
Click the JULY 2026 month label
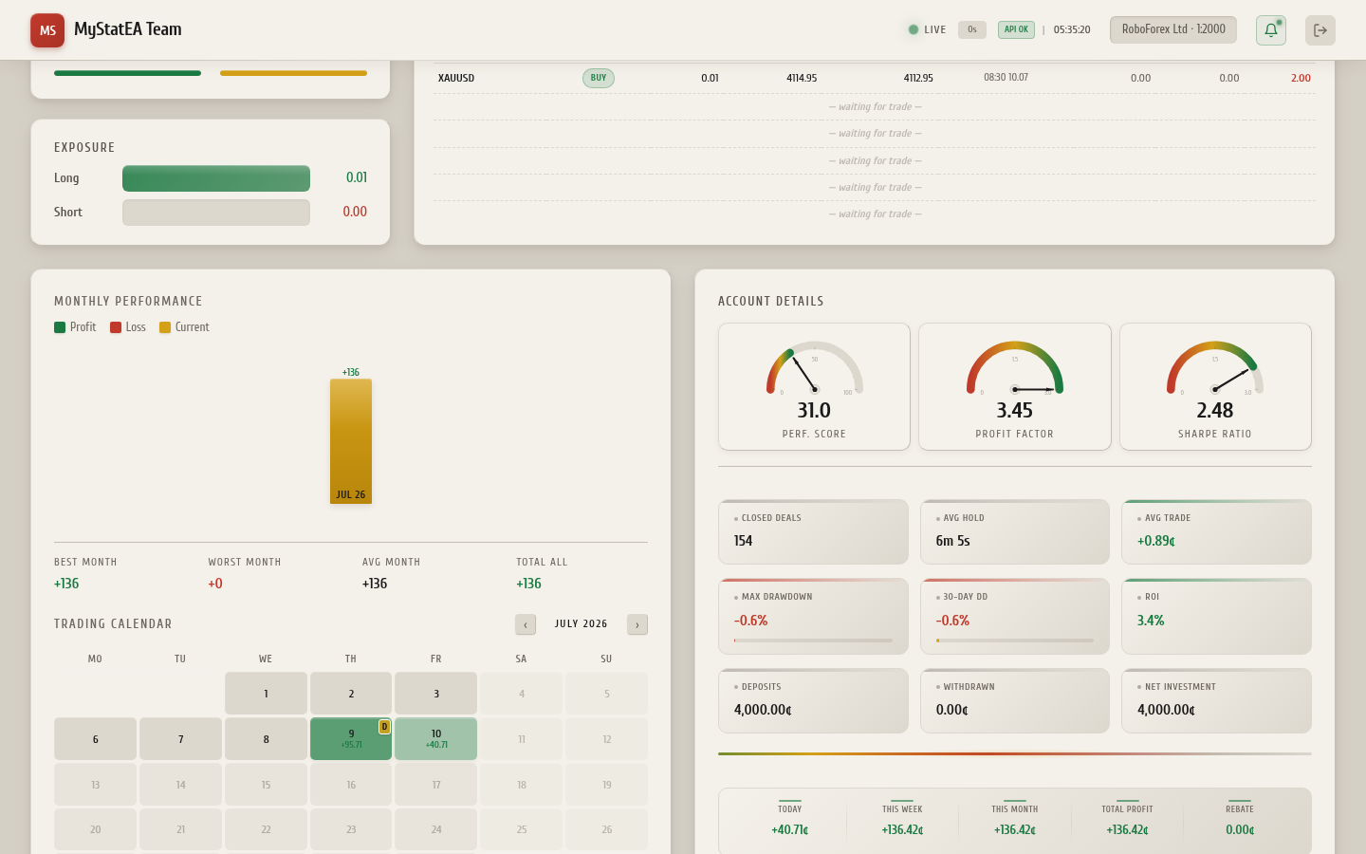pyautogui.click(x=581, y=624)
